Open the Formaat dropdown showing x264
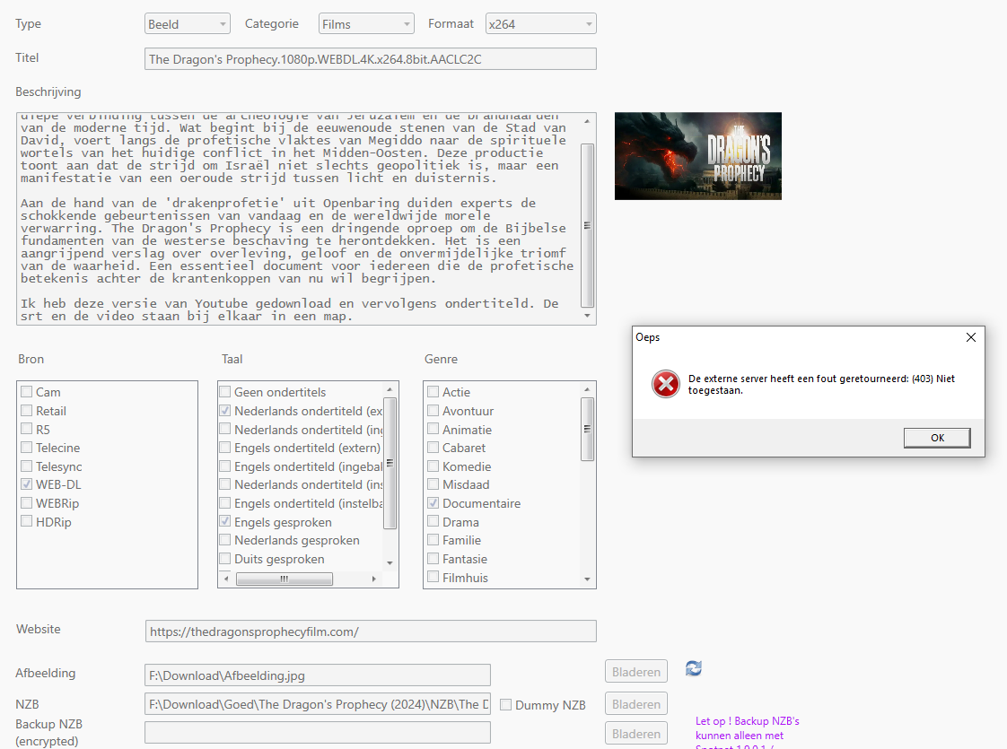 (x=540, y=23)
